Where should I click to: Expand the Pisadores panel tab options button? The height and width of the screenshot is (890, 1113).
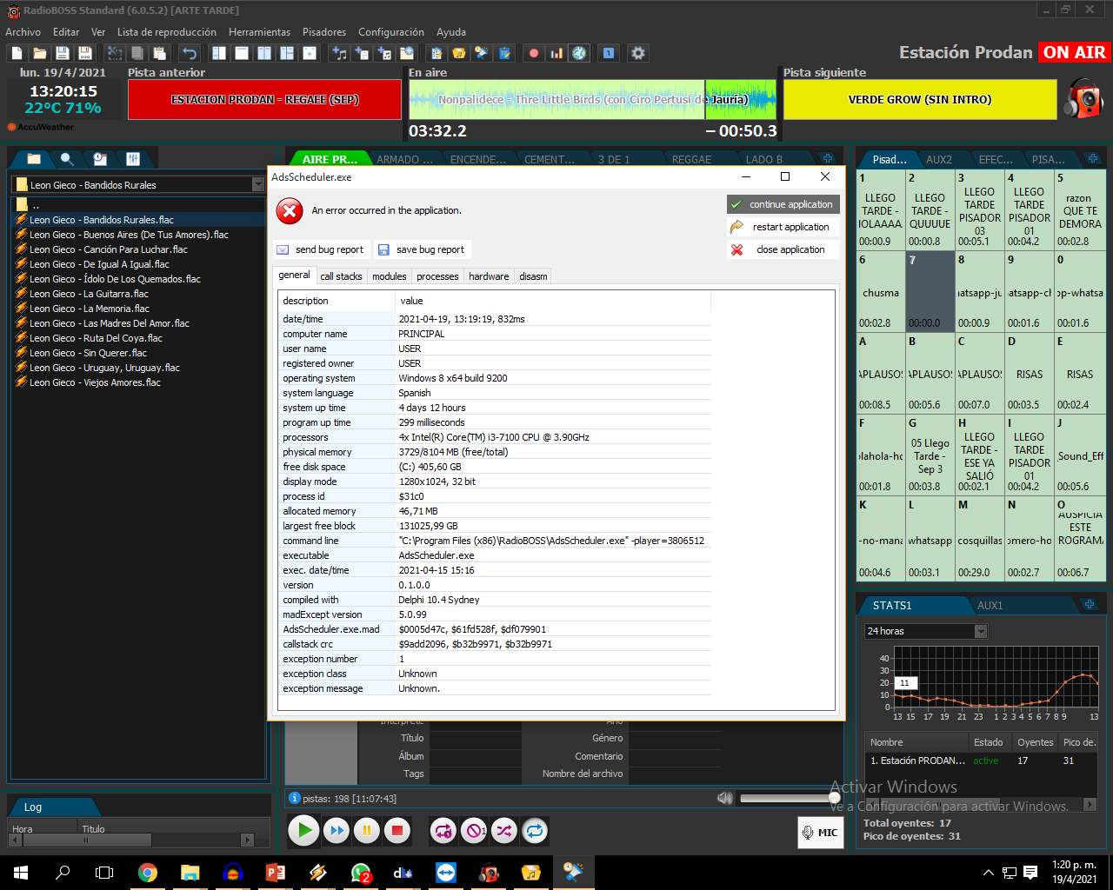pos(1092,159)
